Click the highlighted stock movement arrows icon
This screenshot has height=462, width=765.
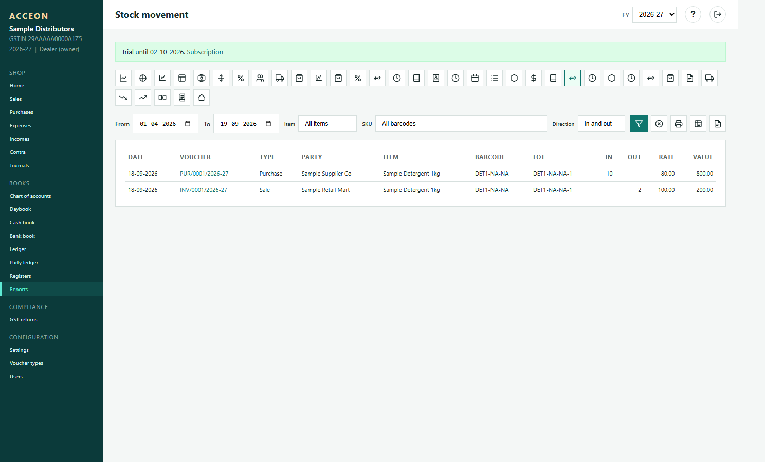tap(573, 78)
